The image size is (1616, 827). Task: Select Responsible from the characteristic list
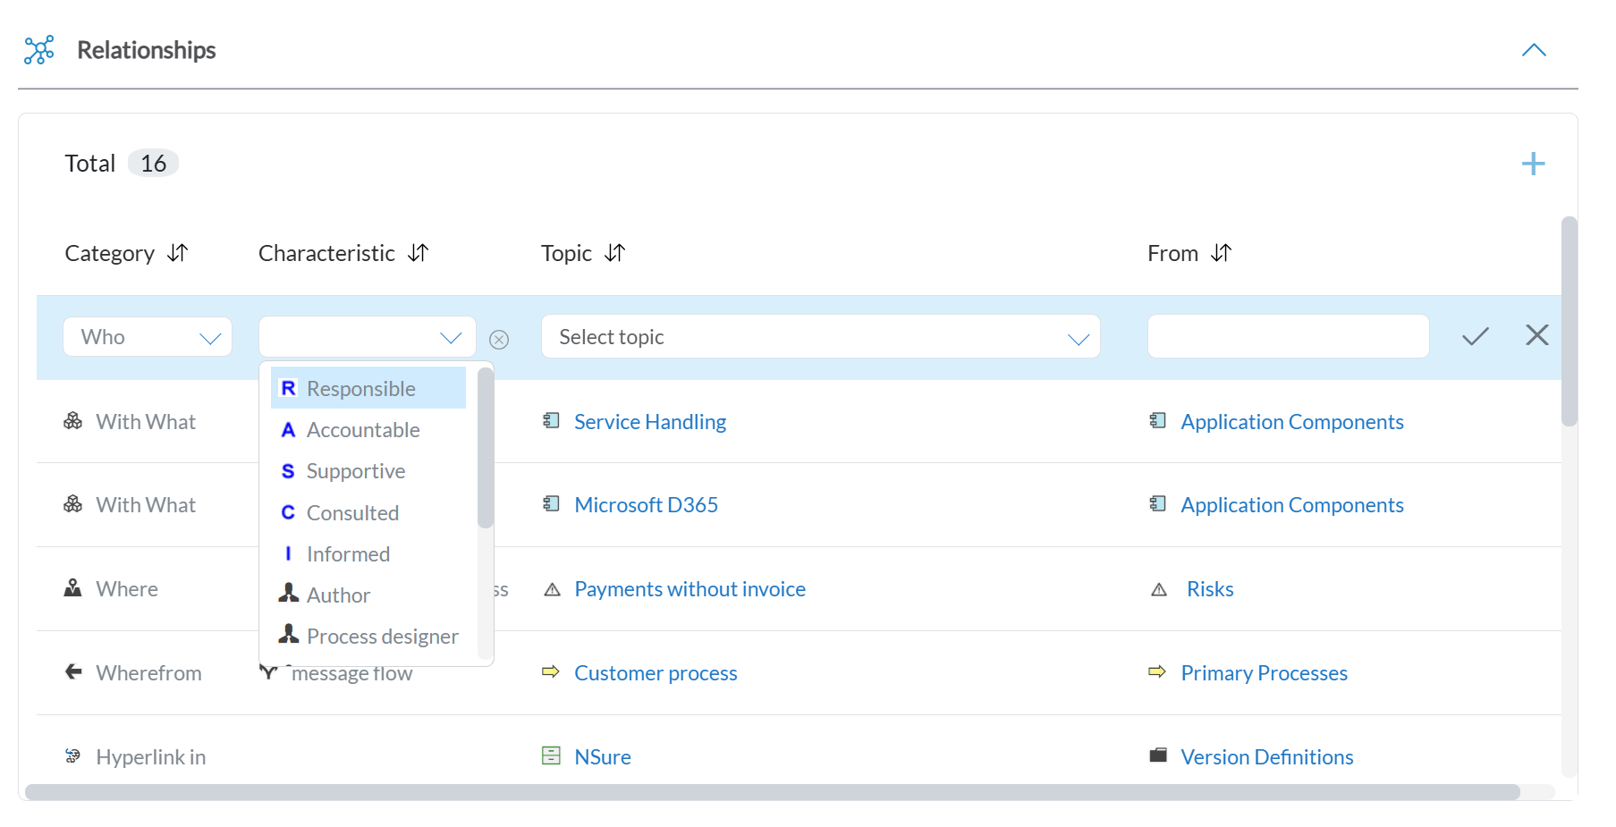point(361,389)
